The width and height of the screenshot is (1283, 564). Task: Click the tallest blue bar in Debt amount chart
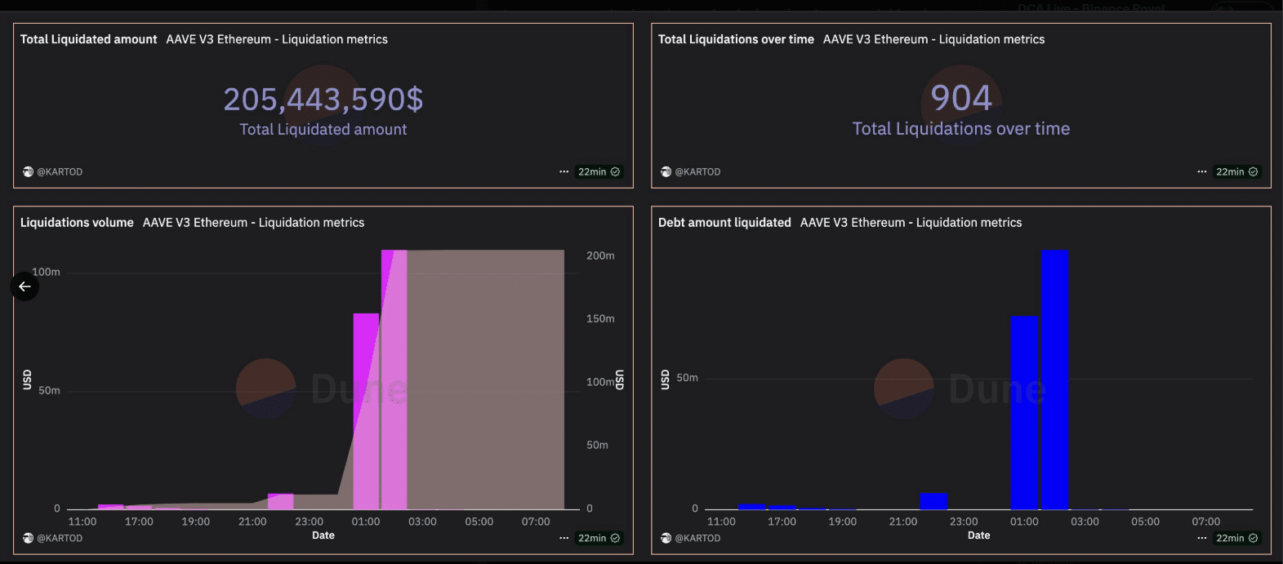pyautogui.click(x=1054, y=380)
